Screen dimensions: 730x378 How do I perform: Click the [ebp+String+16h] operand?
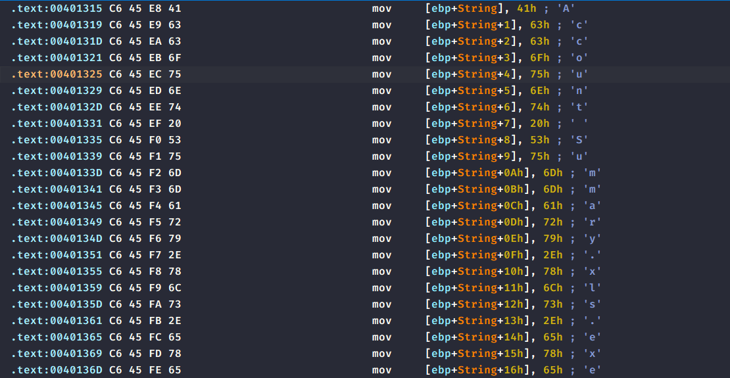coord(481,370)
